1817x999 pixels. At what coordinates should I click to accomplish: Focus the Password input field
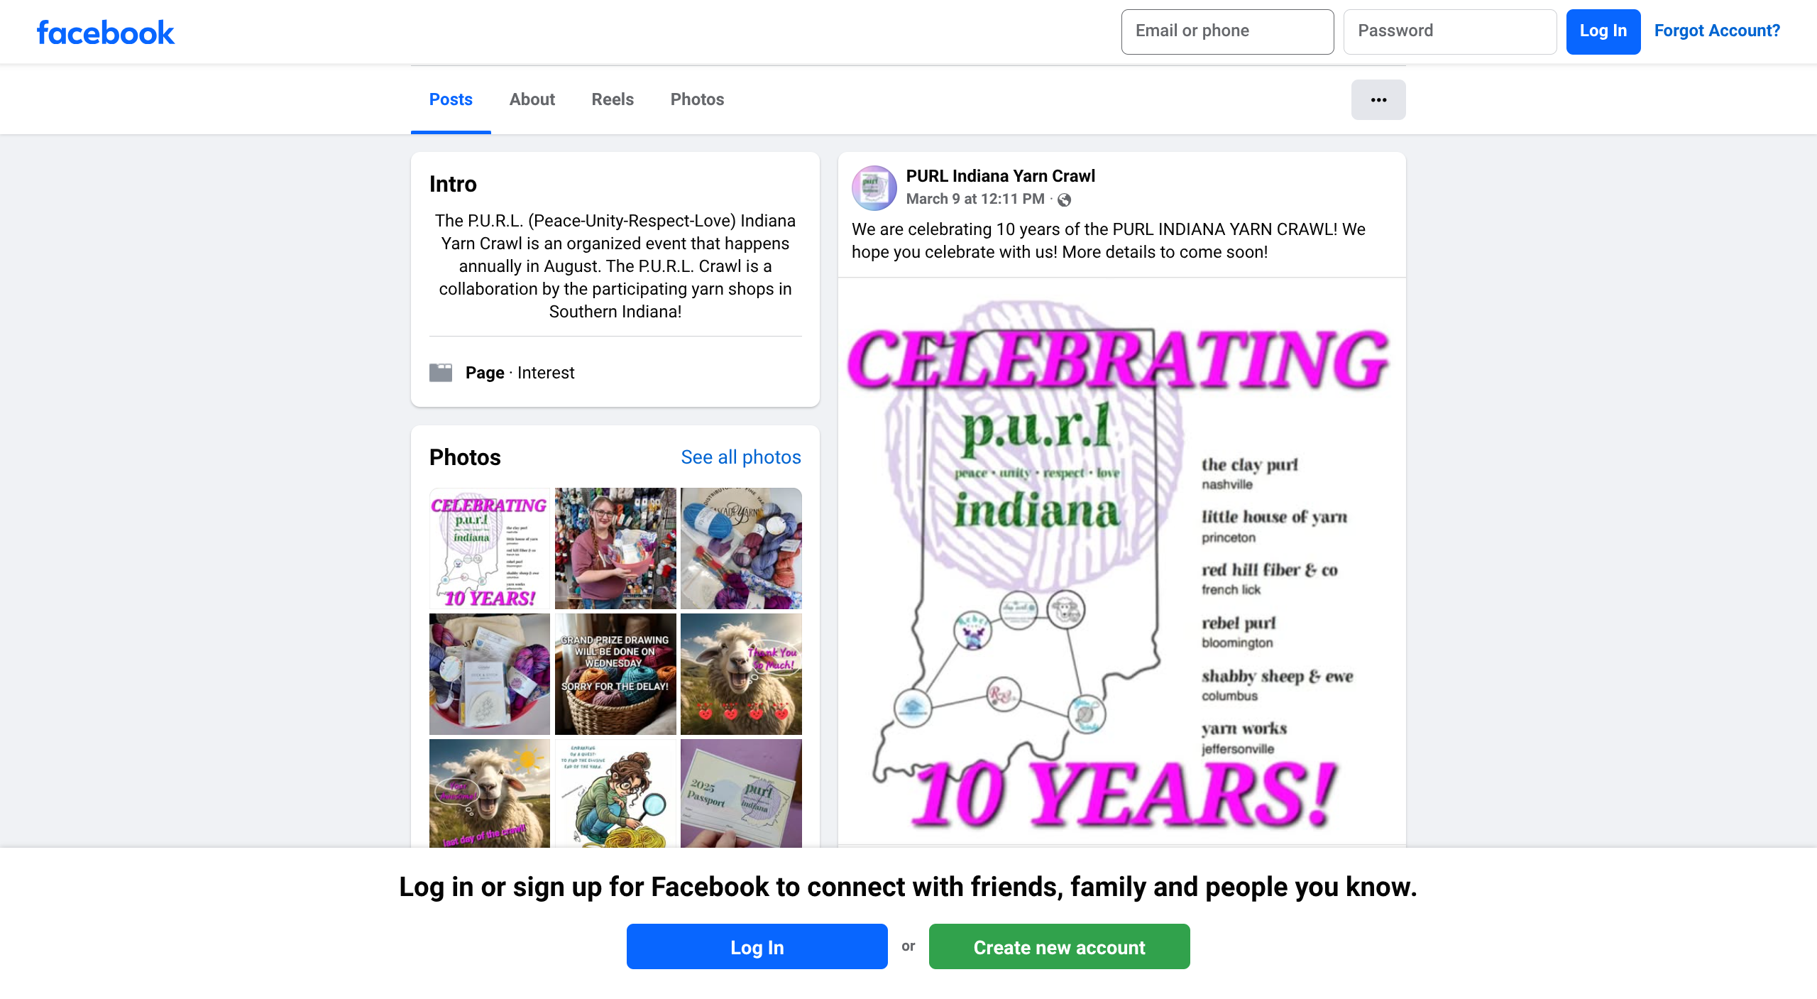coord(1449,31)
